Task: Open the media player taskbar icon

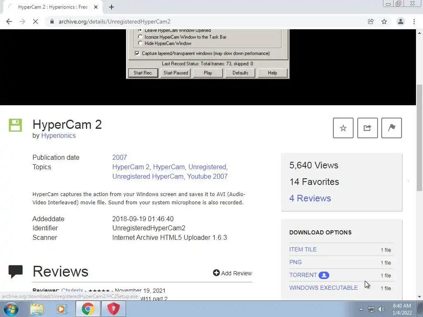Action: pos(62,309)
